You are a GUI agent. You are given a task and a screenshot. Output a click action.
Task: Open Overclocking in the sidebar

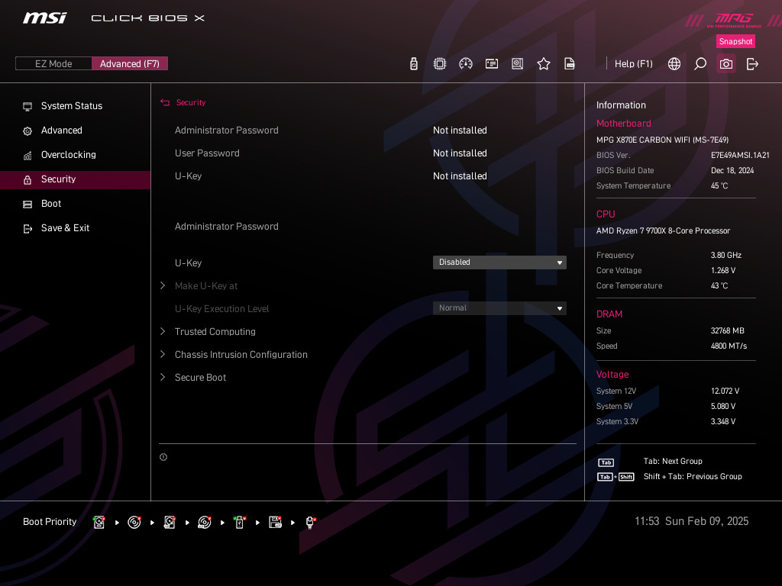pos(68,155)
